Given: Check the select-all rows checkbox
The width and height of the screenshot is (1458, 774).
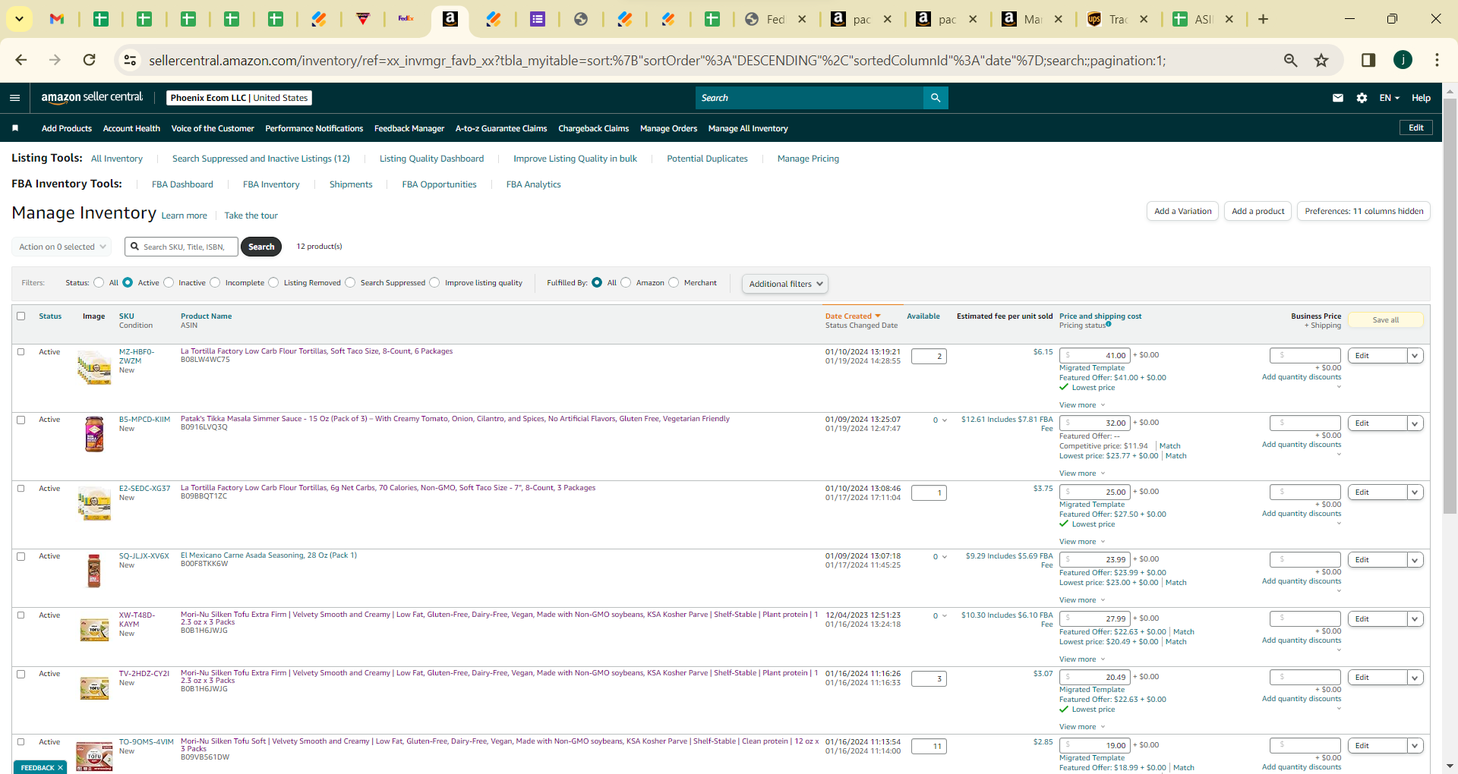Looking at the screenshot, I should tap(21, 316).
